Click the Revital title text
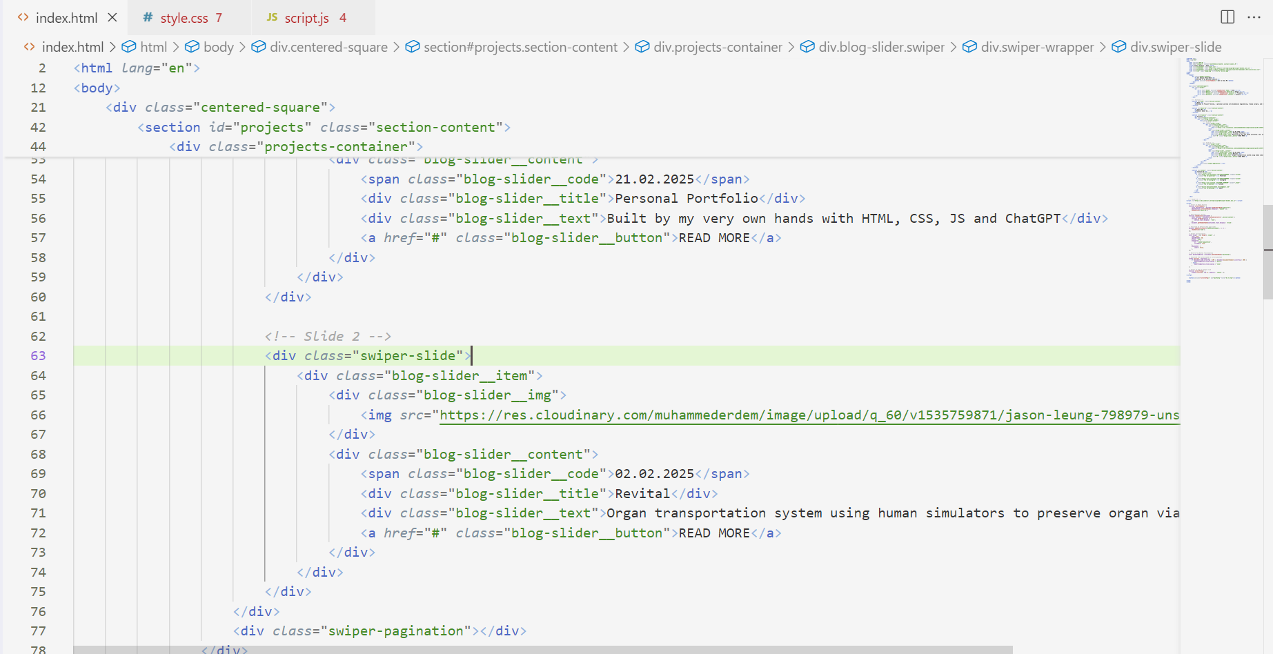Viewport: 1273px width, 654px height. click(642, 493)
